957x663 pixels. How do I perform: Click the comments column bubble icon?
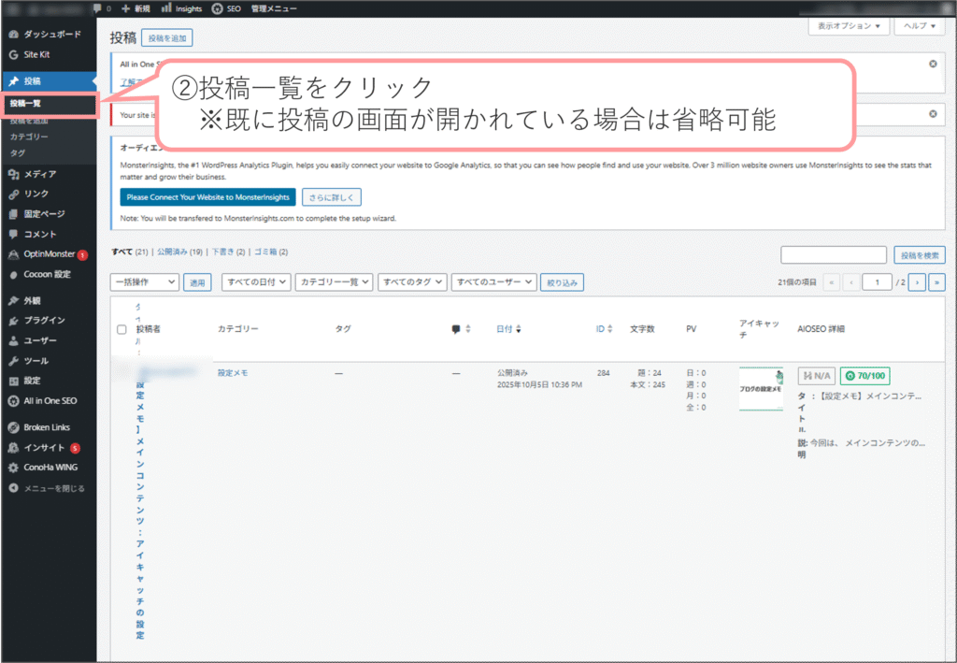coord(456,329)
